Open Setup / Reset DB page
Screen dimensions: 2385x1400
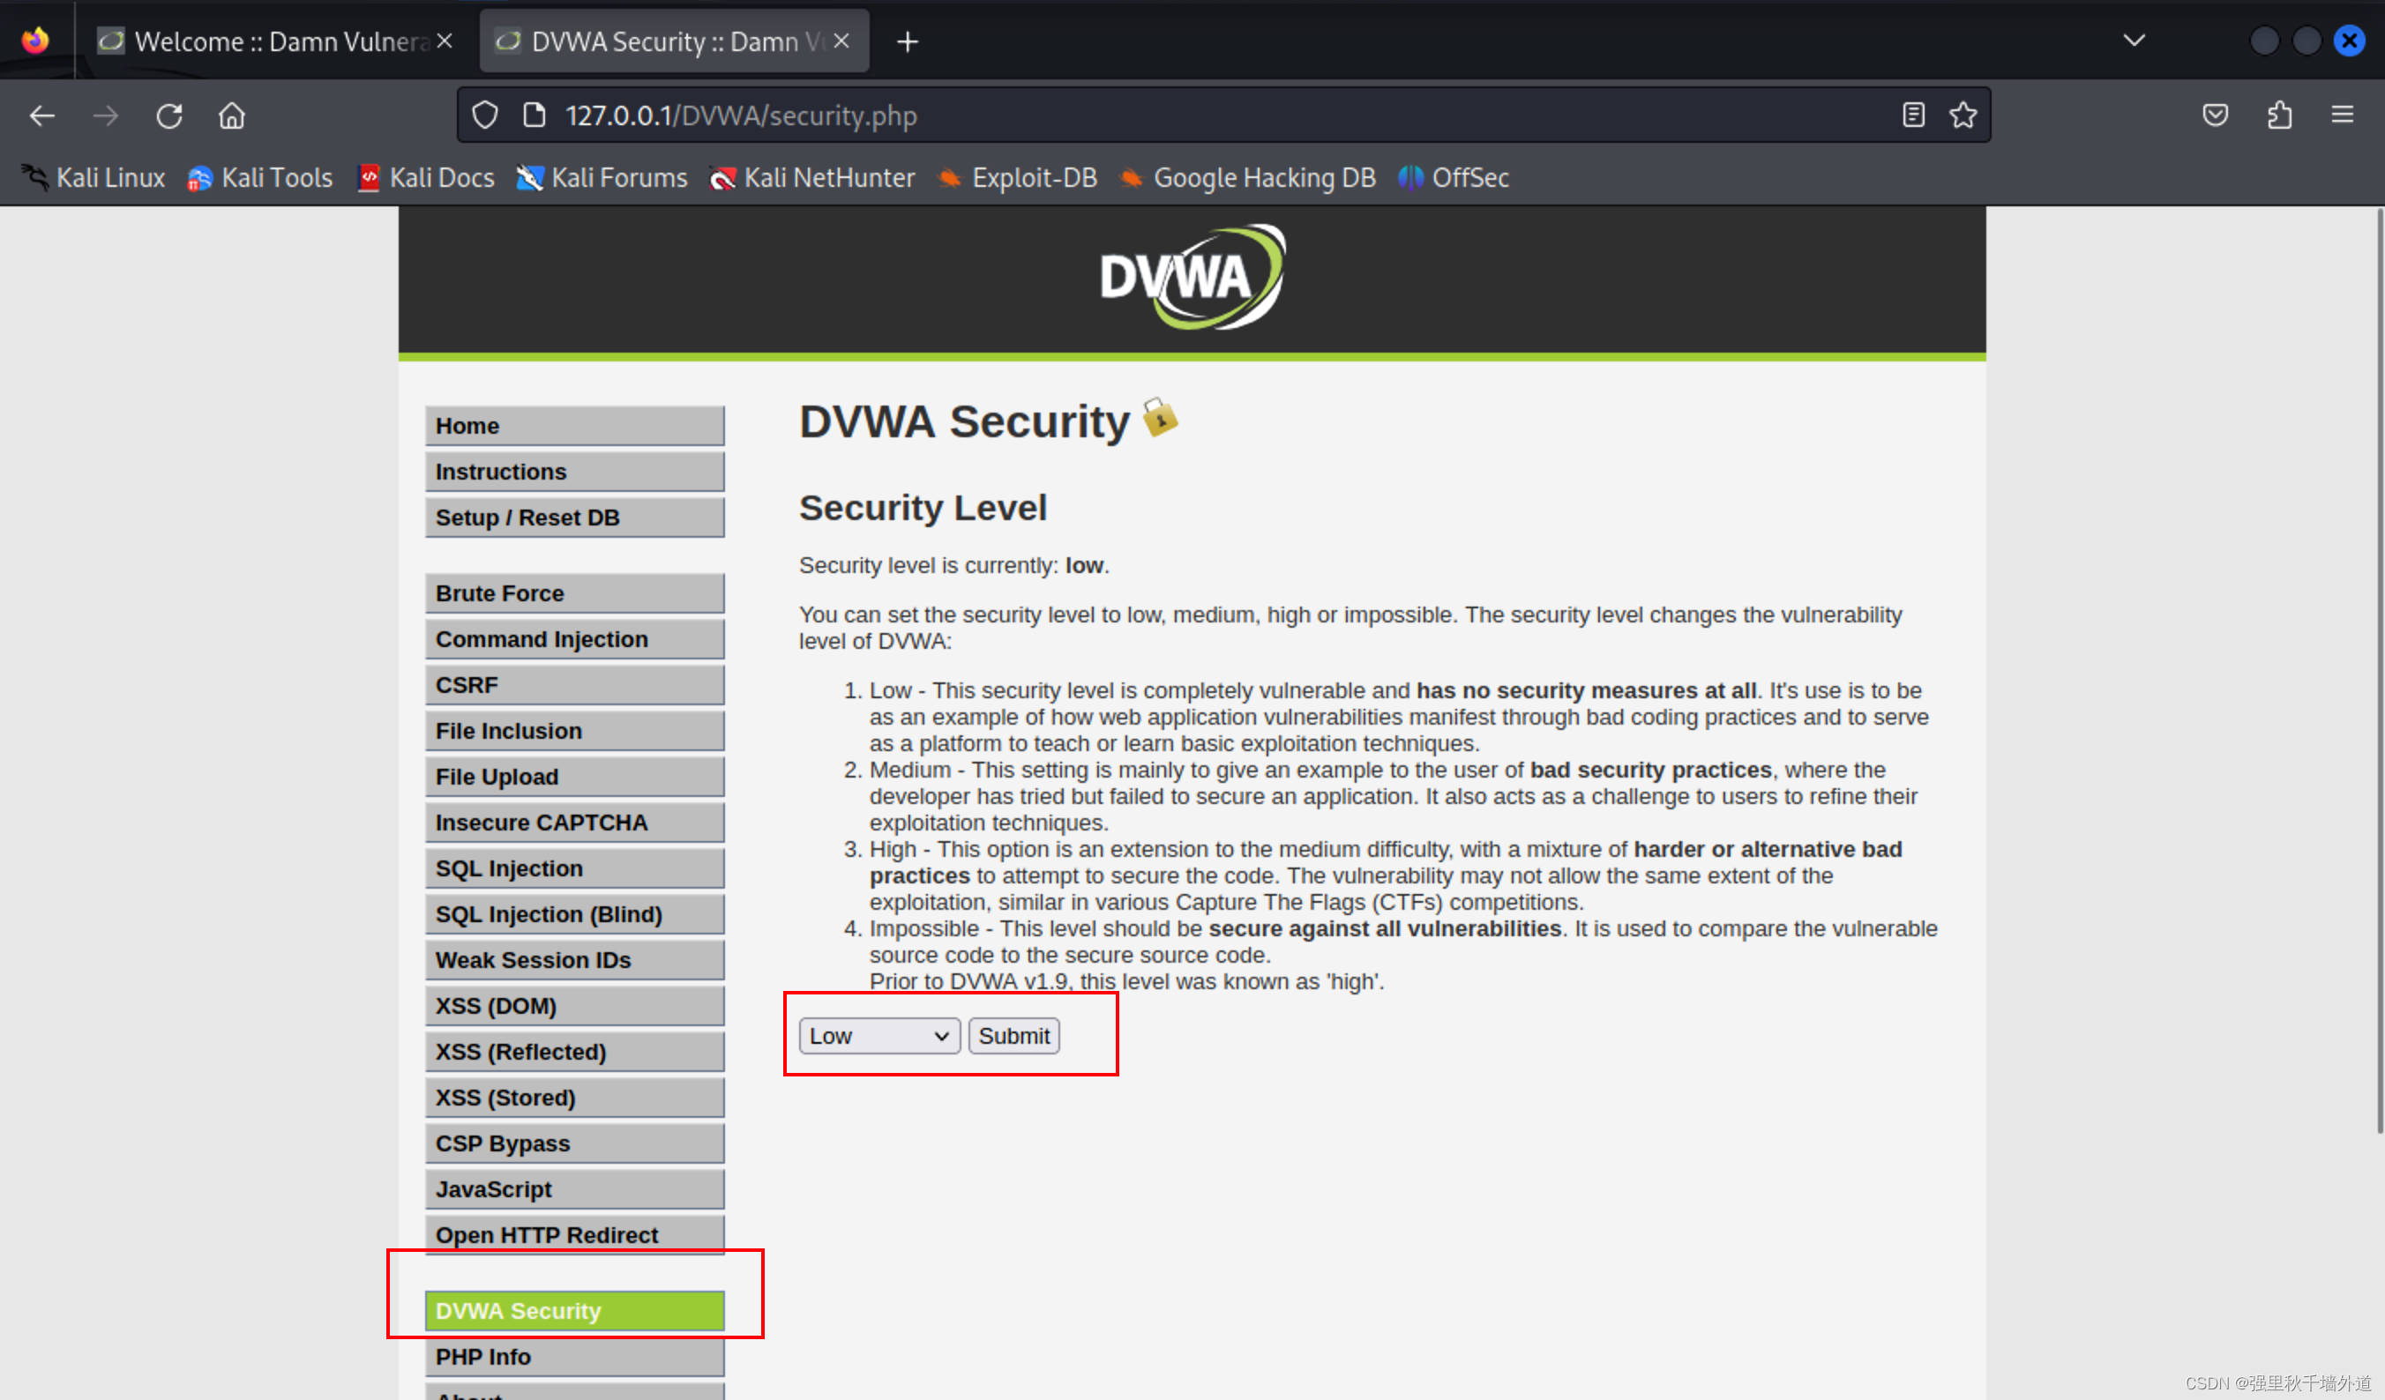pos(574,518)
